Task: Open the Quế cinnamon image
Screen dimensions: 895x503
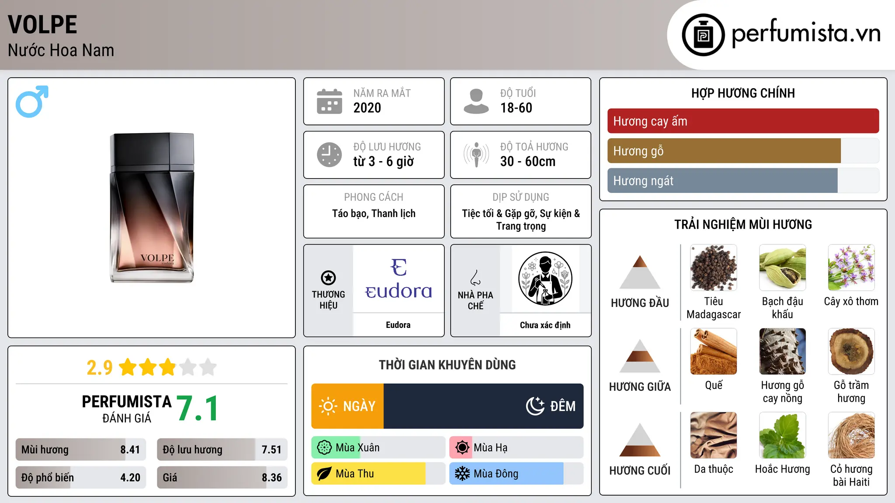Action: click(714, 351)
